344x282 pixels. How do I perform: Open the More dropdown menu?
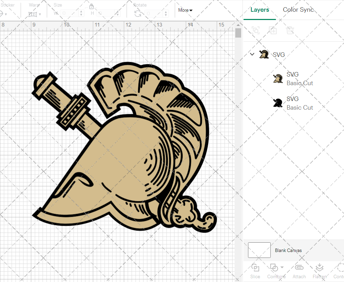[x=185, y=10]
